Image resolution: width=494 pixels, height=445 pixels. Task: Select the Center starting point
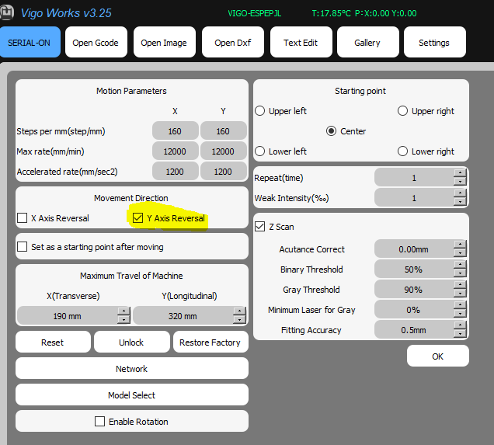click(331, 131)
